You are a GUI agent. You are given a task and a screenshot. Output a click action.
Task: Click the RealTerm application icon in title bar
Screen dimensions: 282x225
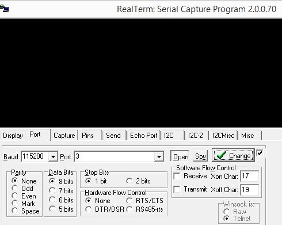pos(4,9)
